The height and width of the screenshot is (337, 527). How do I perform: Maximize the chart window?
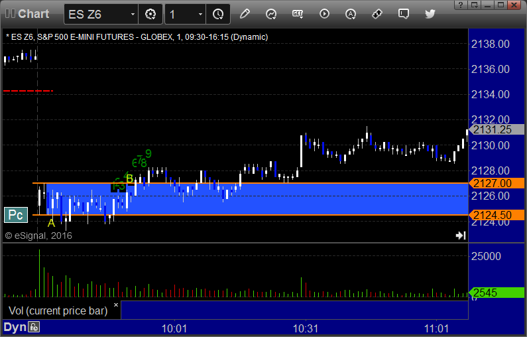pyautogui.click(x=500, y=5)
